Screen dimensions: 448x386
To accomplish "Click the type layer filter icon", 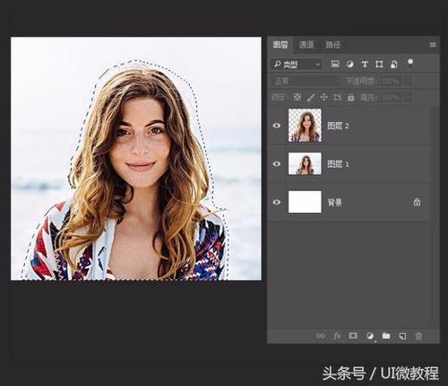I will point(365,64).
